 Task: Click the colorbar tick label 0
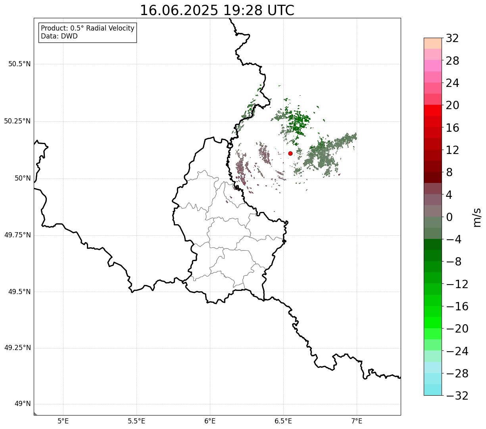pyautogui.click(x=449, y=217)
